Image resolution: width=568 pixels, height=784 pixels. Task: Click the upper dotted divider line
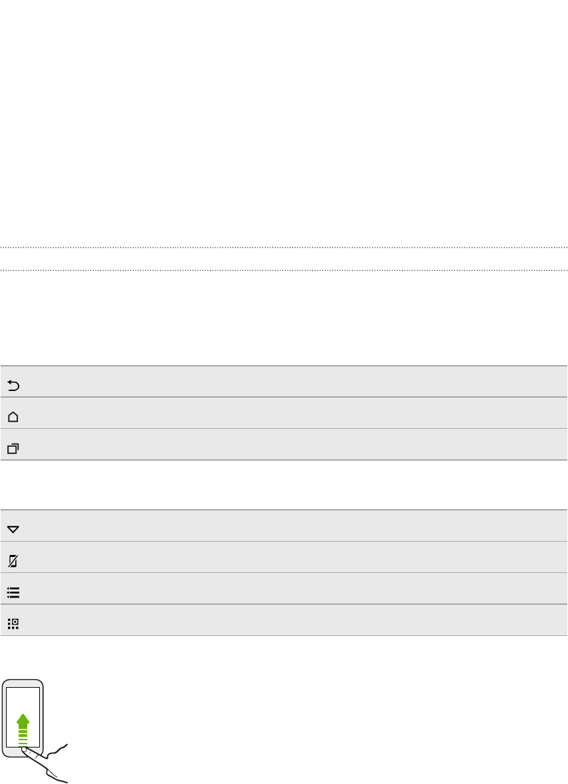(x=284, y=247)
